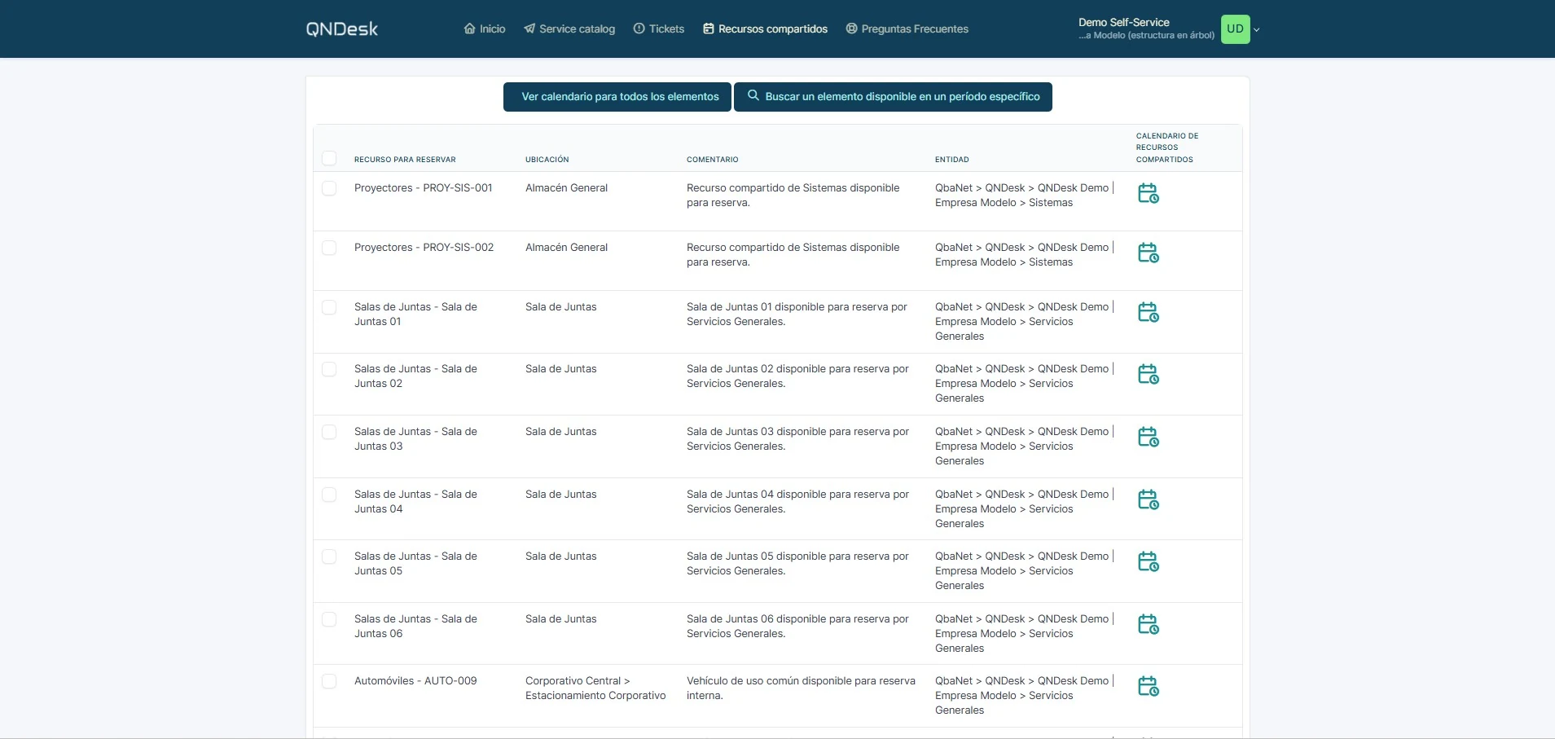Open Preguntas Frecuentes in the navigation
This screenshot has width=1555, height=739.
click(x=907, y=29)
